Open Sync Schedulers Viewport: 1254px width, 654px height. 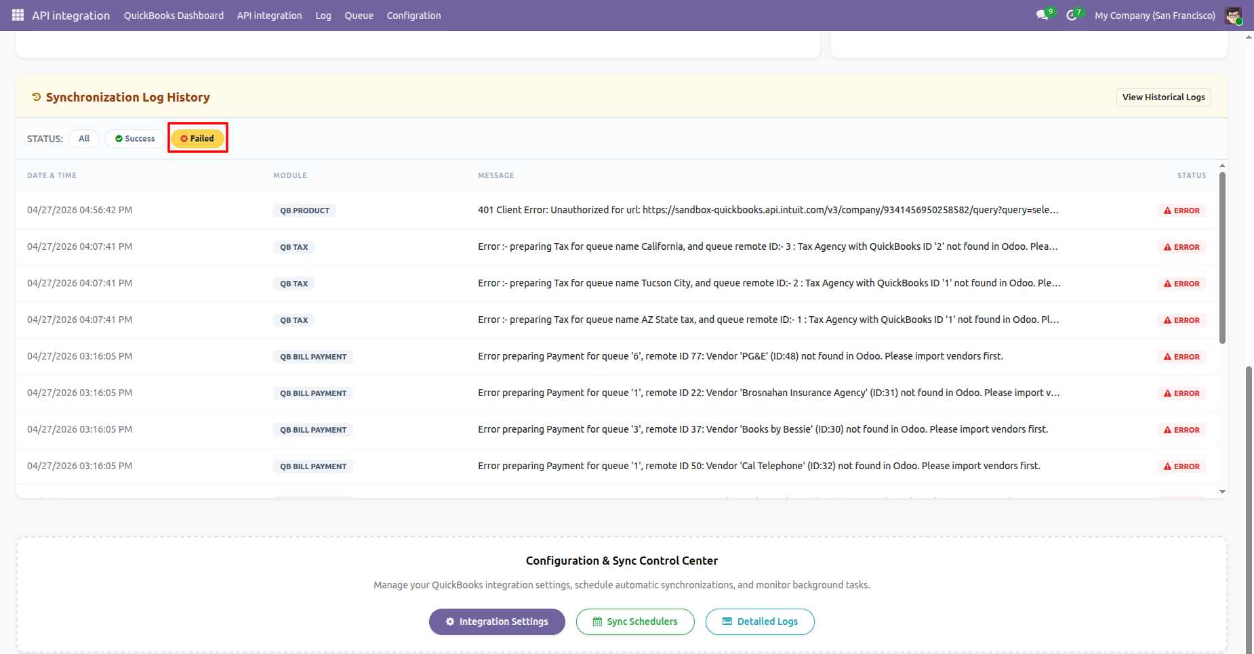point(635,622)
